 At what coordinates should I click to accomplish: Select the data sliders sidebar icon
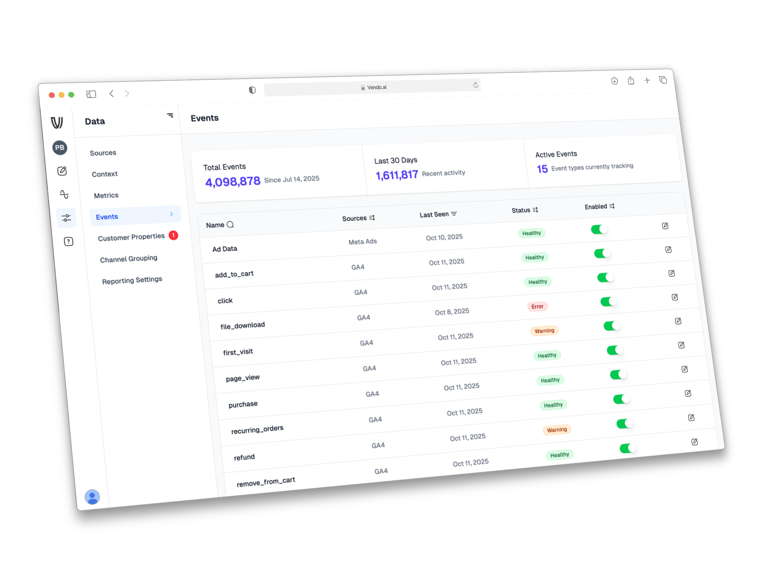pyautogui.click(x=66, y=218)
